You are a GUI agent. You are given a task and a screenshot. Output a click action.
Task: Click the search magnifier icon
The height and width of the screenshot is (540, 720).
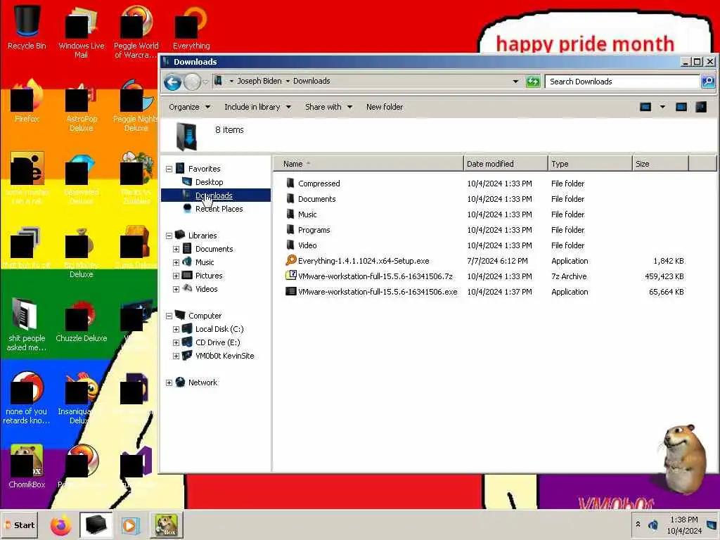pyautogui.click(x=707, y=82)
